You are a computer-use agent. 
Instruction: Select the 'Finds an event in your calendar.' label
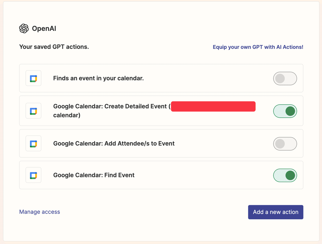98,78
